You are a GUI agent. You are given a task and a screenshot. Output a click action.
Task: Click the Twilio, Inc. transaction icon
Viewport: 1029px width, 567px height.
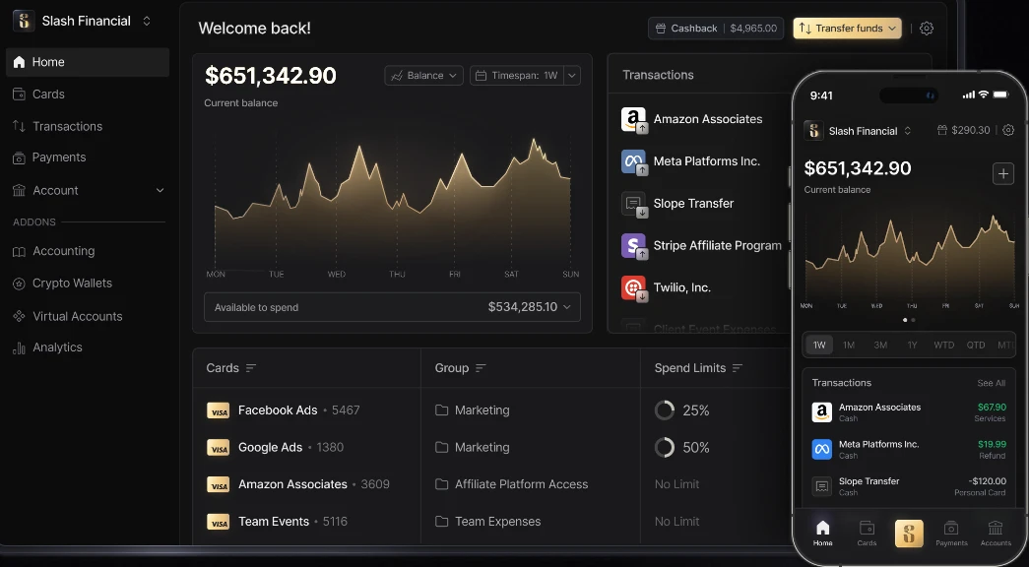(x=633, y=288)
